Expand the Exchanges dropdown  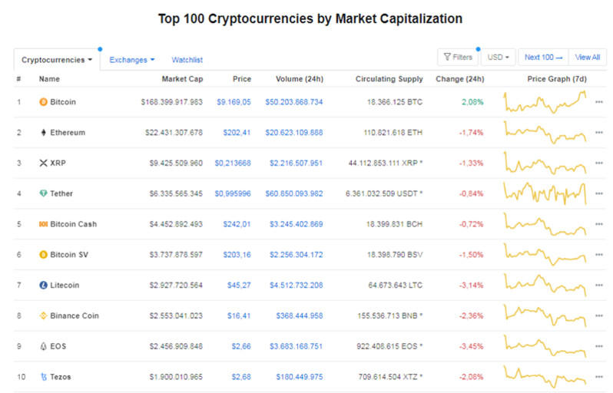131,59
